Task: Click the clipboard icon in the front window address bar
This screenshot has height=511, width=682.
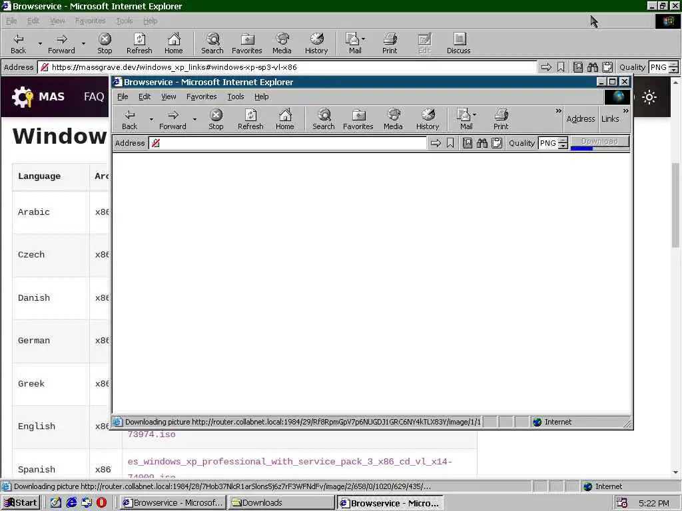Action: 497,143
